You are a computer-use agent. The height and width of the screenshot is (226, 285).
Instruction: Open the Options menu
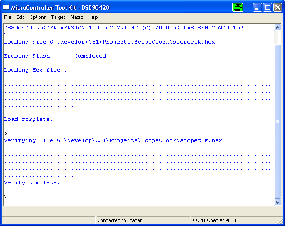(x=38, y=17)
